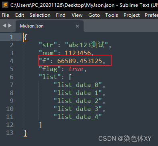The image size is (158, 146).
Task: Open the Goto menu
Action: [x=94, y=15]
